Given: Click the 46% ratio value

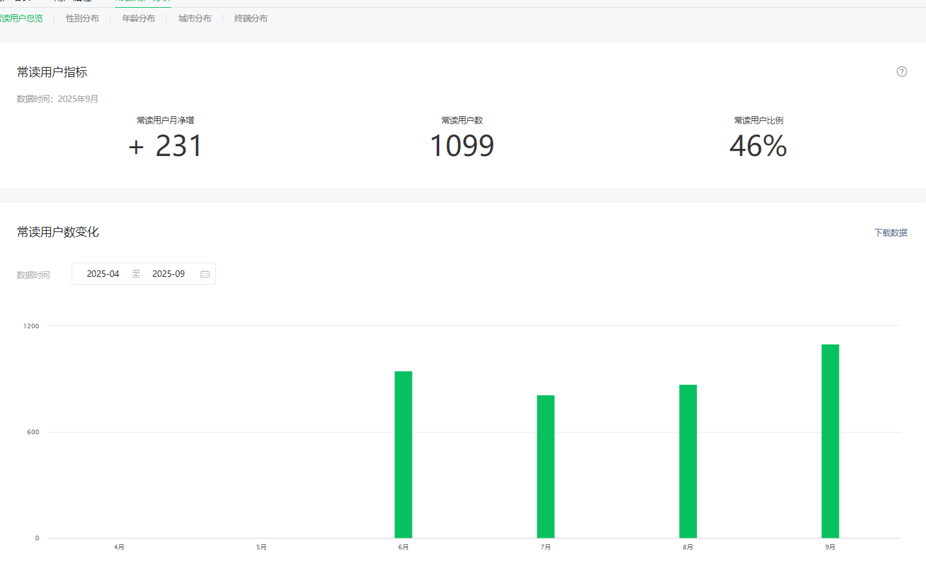Looking at the screenshot, I should pos(759,146).
